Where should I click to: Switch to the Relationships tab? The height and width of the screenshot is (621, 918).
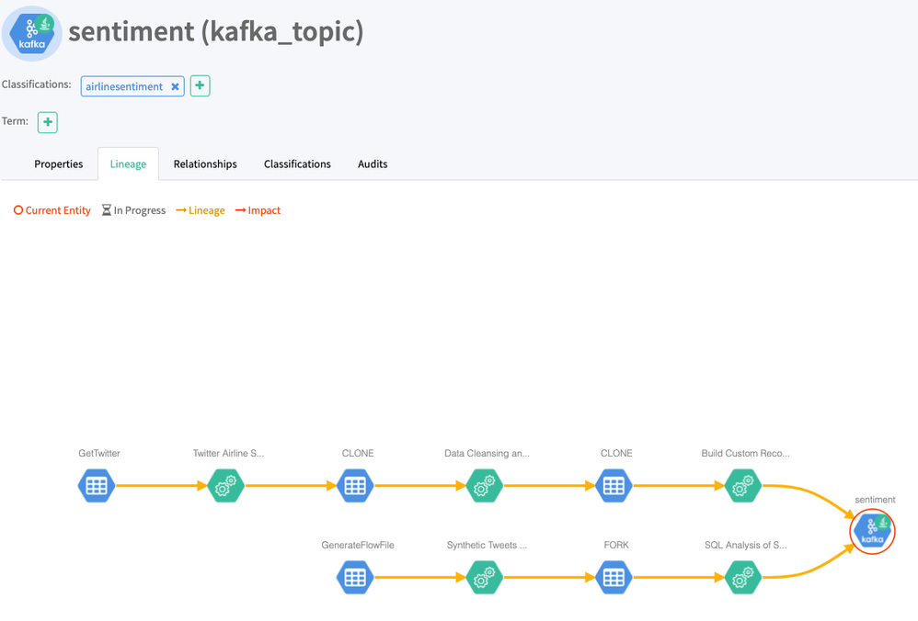[x=204, y=164]
